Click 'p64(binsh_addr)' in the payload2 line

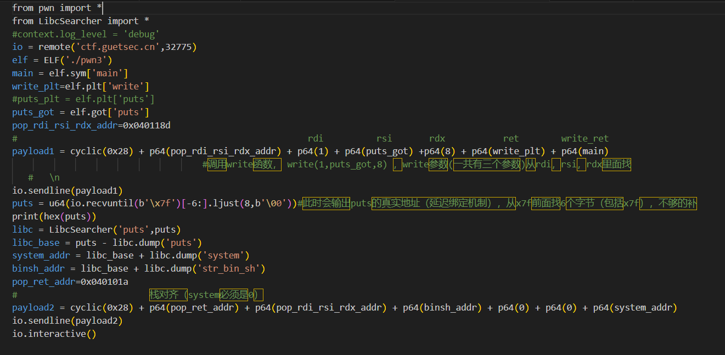point(442,308)
